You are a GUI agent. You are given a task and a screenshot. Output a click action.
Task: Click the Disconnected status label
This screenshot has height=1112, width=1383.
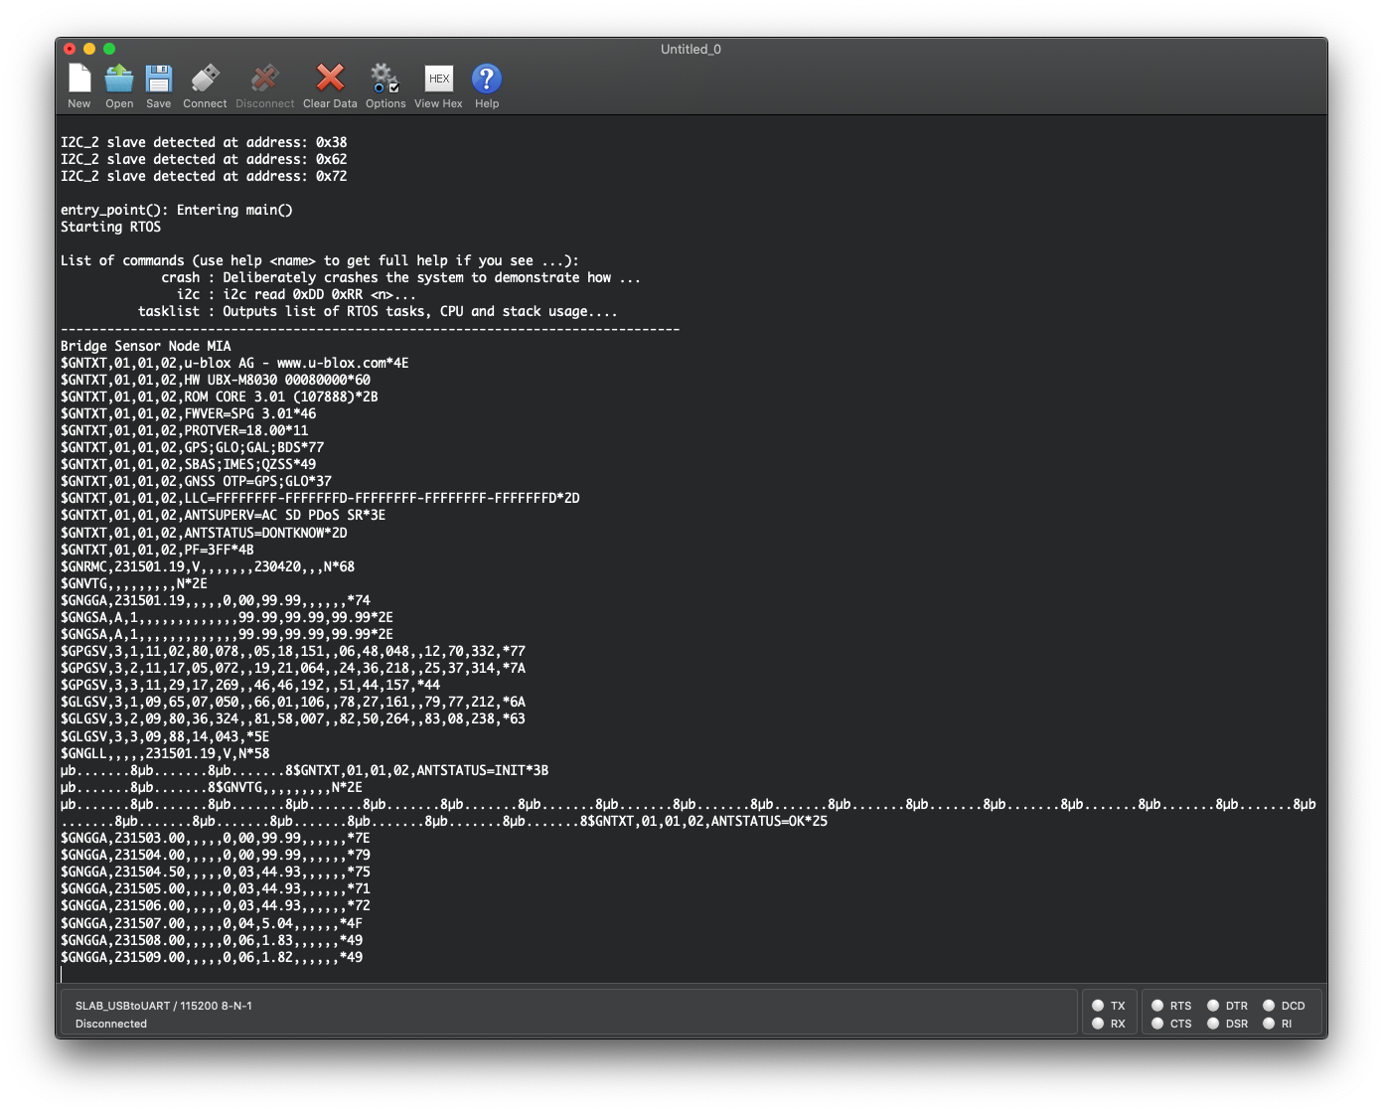tap(111, 1024)
